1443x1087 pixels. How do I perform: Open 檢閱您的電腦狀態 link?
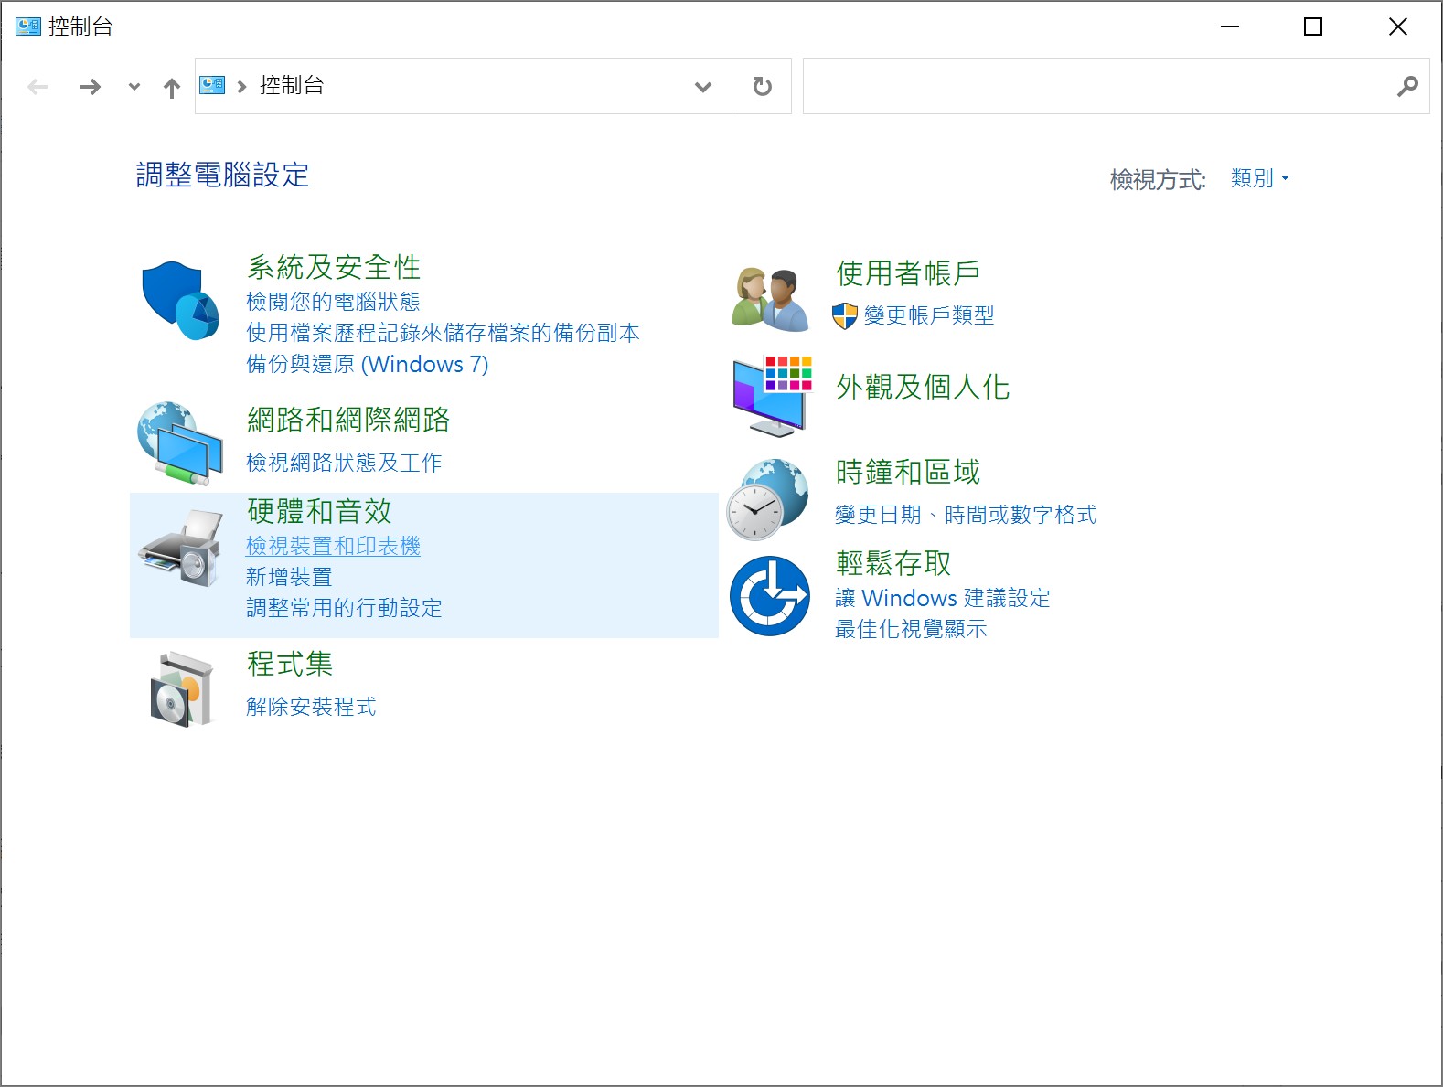click(x=333, y=302)
